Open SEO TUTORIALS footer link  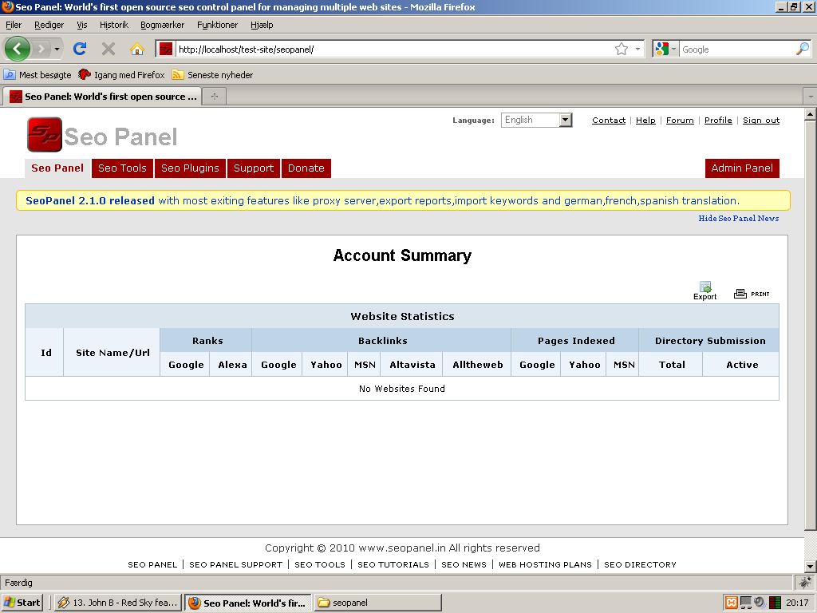point(393,564)
